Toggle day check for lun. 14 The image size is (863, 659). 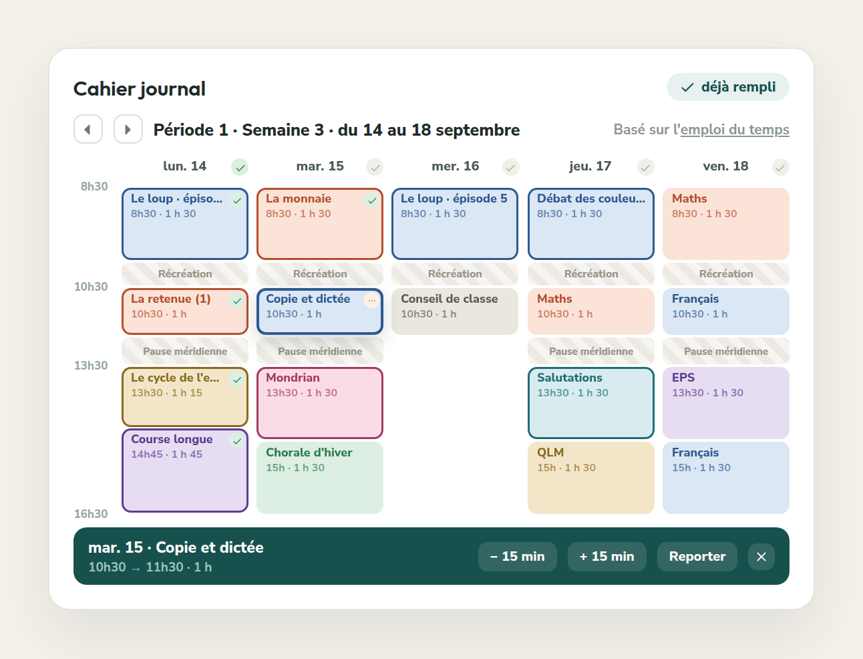pyautogui.click(x=240, y=167)
